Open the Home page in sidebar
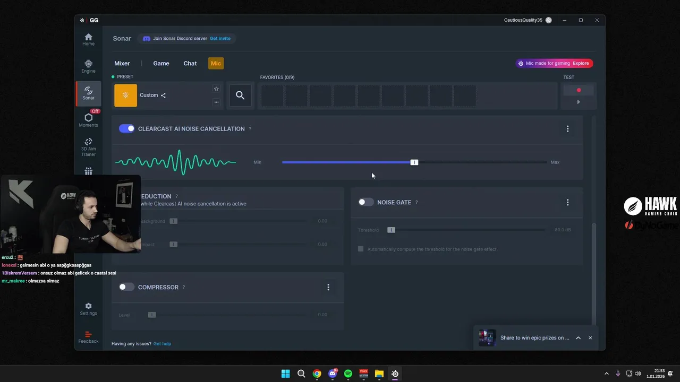The width and height of the screenshot is (680, 382). point(88,39)
